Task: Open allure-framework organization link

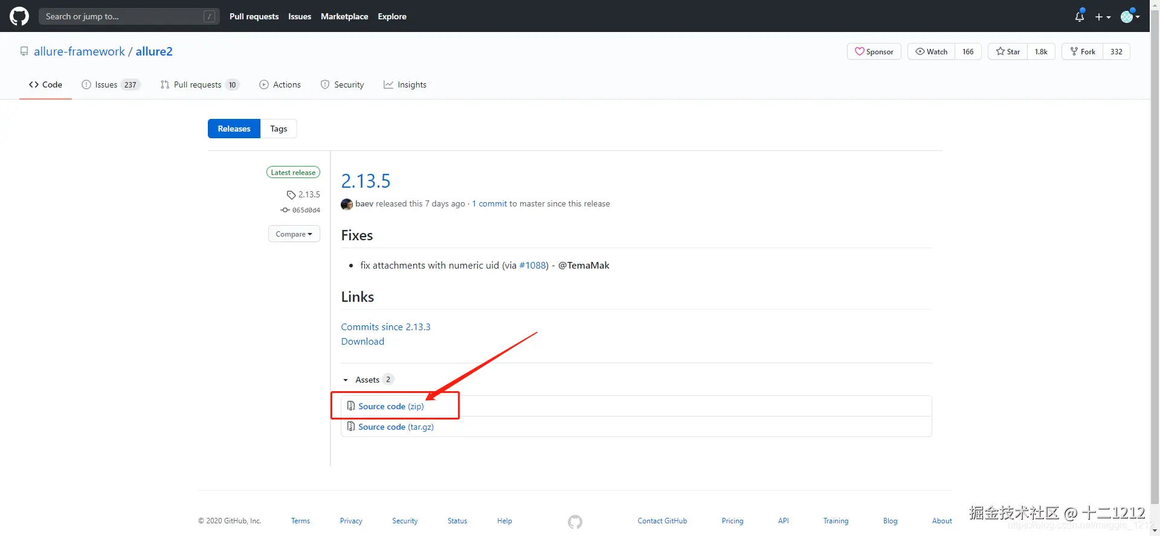Action: tap(79, 51)
